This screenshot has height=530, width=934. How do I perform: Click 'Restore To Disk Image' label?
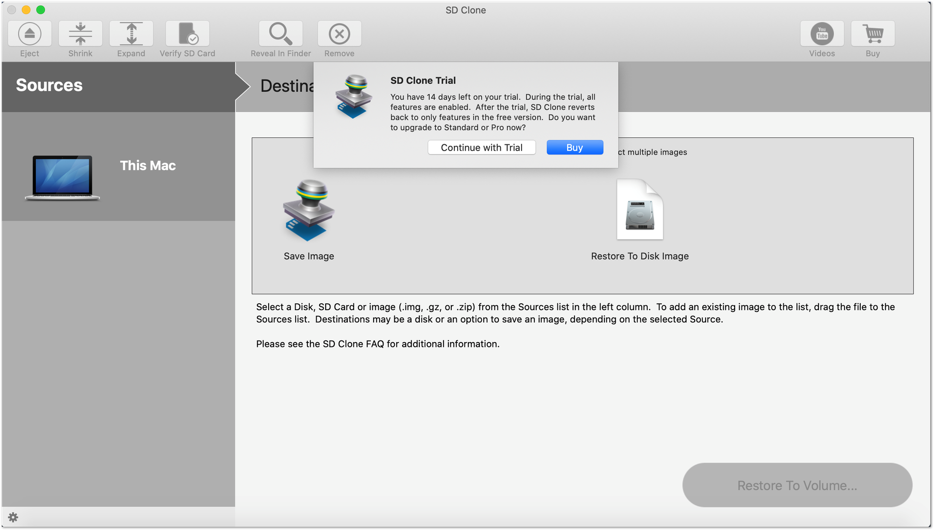[640, 256]
